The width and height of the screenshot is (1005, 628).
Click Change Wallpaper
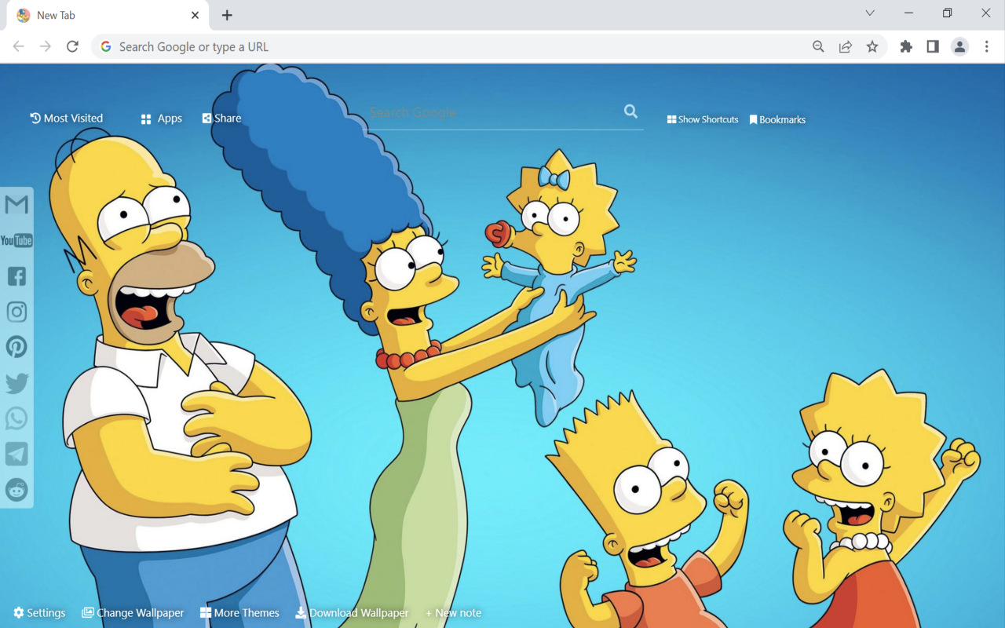coord(133,613)
